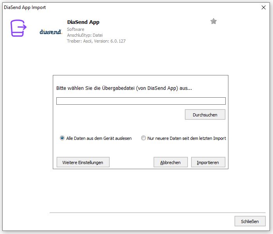This screenshot has width=273, height=234.
Task: Click the Schließen button
Action: coord(250,221)
